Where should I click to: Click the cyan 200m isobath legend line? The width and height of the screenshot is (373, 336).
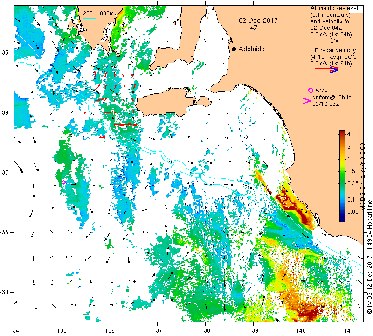[x=90, y=18]
